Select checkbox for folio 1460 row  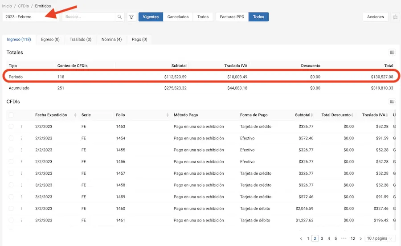click(x=11, y=209)
